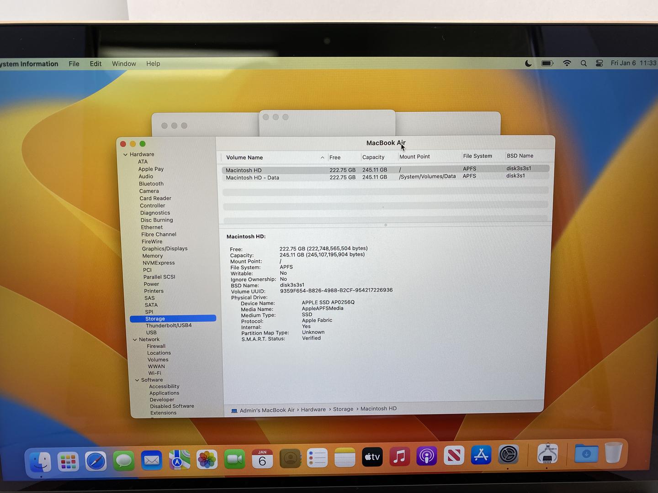Open Control Center in menu bar

point(600,63)
